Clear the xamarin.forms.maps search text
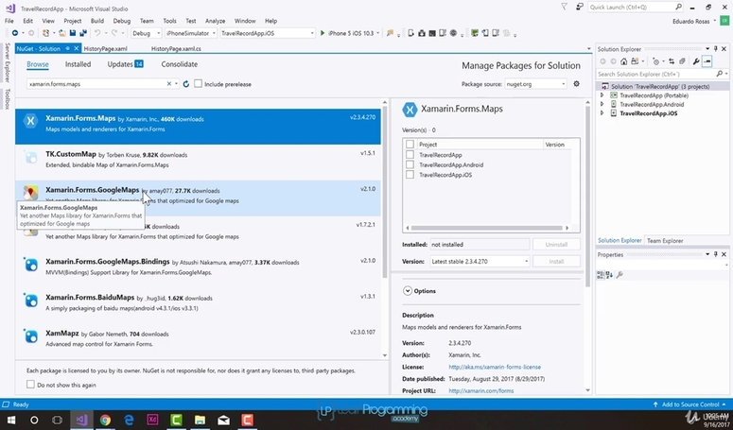Viewport: 733px width, 430px height. point(168,84)
